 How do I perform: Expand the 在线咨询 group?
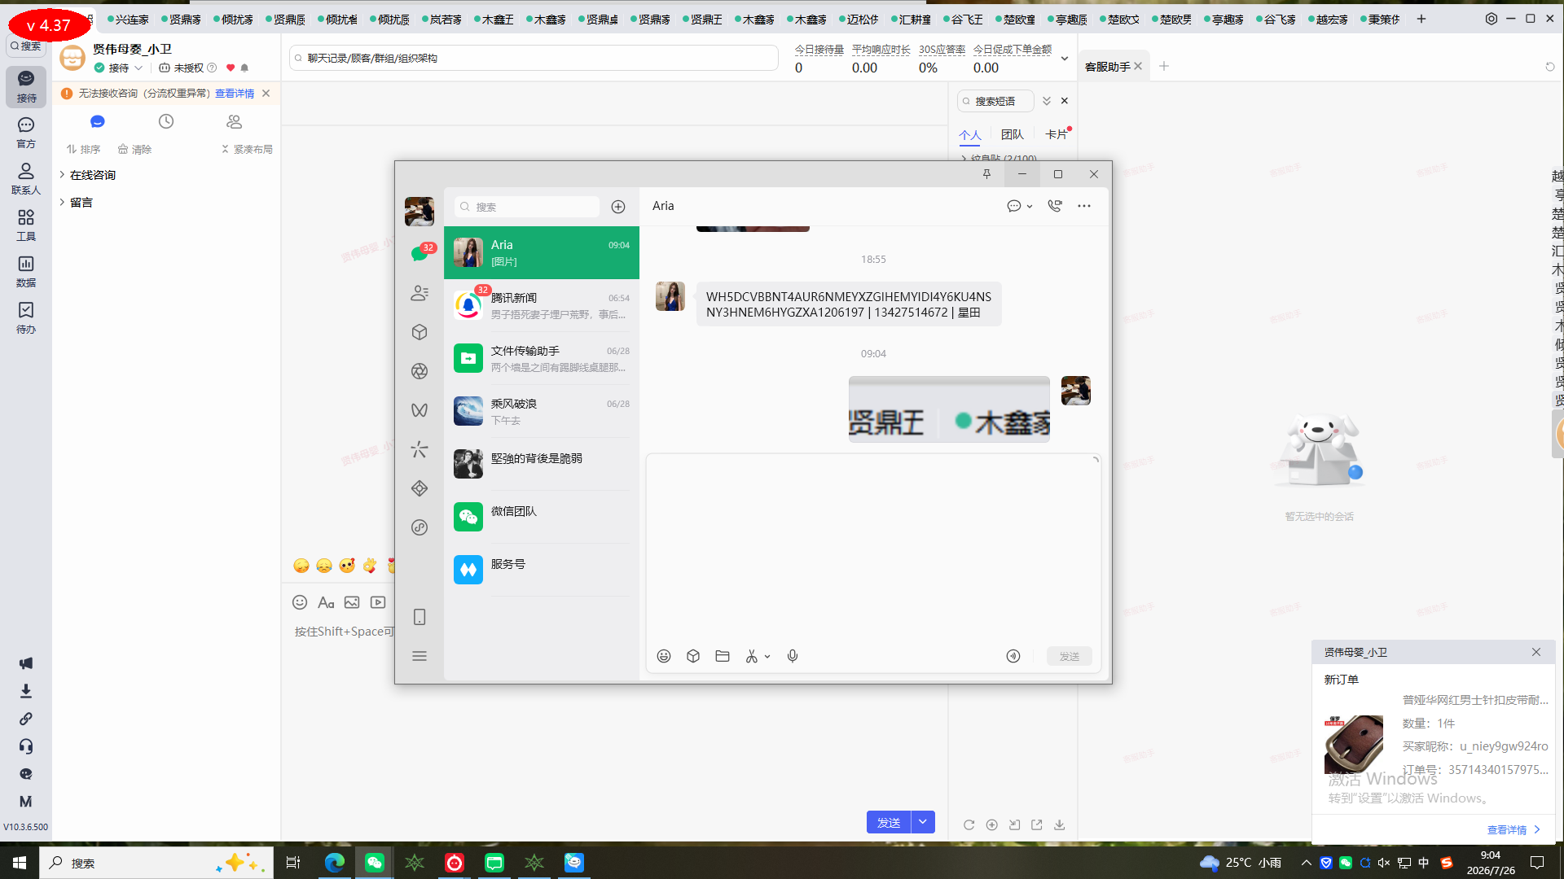coord(87,175)
